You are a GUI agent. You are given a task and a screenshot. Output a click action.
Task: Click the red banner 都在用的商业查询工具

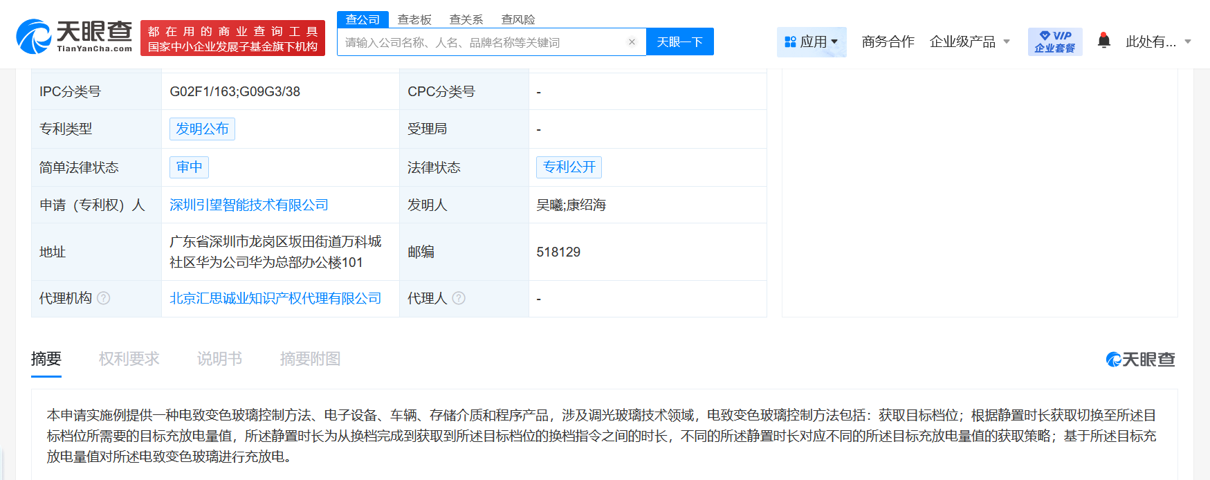point(232,38)
